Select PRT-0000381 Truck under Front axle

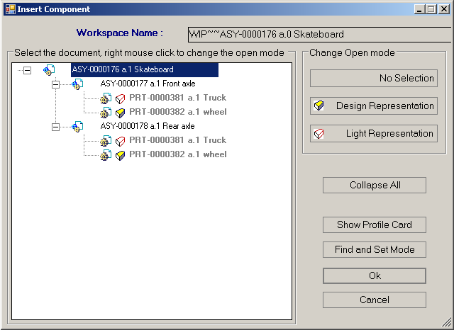(177, 98)
